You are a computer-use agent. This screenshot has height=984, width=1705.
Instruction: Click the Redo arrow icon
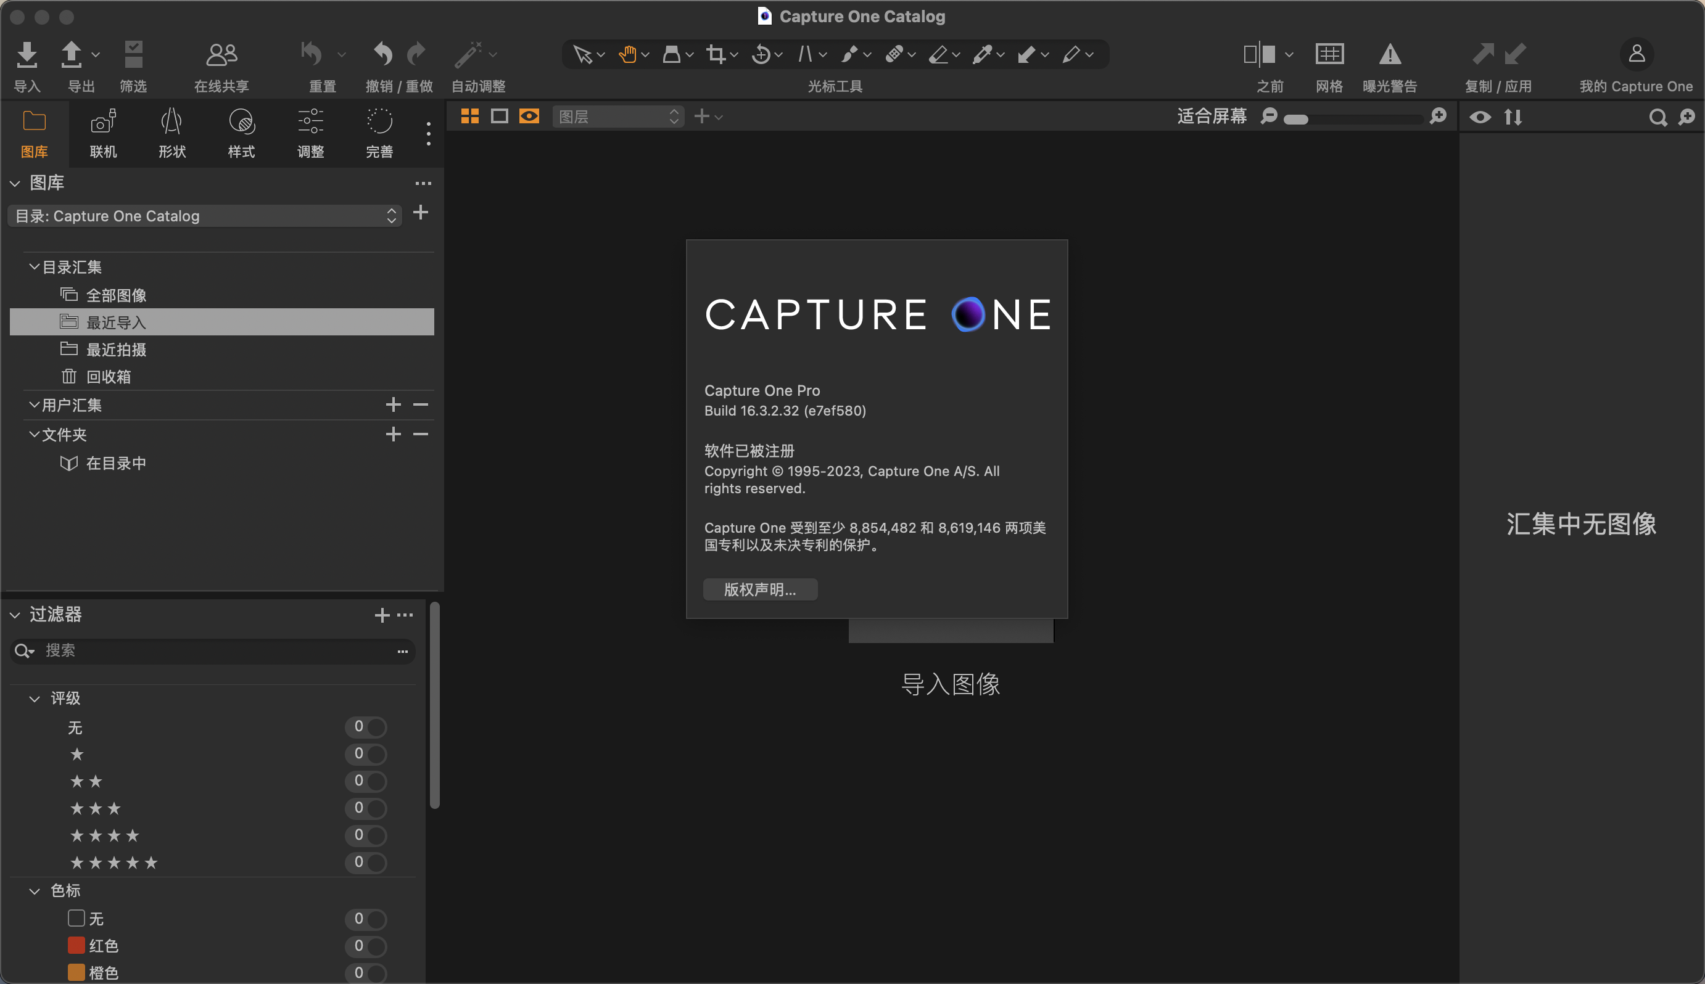pos(416,54)
